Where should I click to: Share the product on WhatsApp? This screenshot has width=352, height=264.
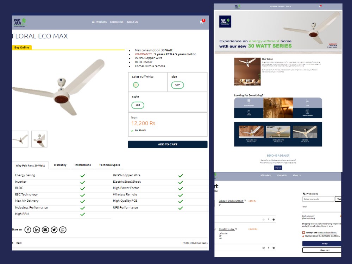pos(63,230)
